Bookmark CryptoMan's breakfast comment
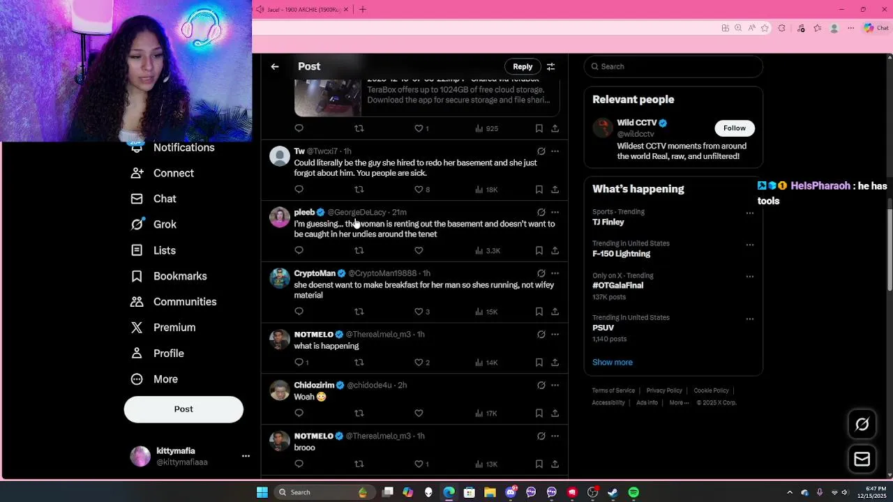This screenshot has height=502, width=893. pos(539,312)
